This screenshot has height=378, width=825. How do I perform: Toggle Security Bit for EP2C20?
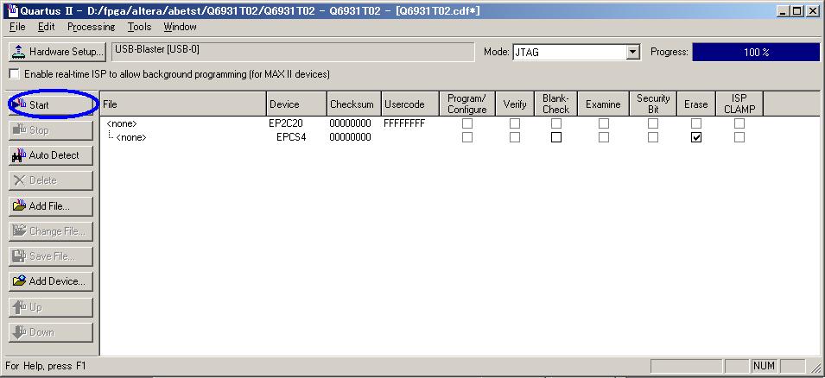653,123
